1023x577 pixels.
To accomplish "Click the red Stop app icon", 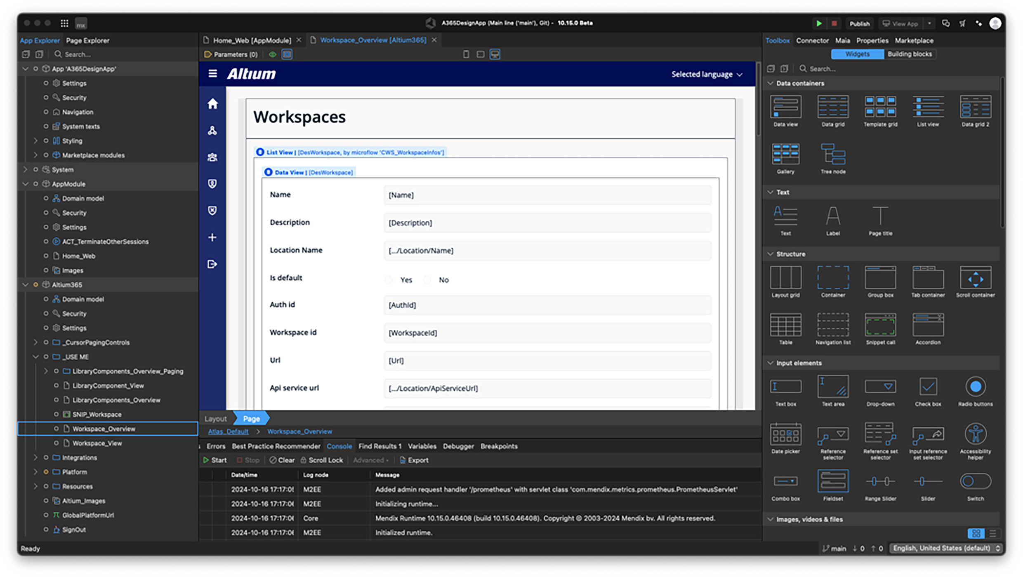I will 834,23.
